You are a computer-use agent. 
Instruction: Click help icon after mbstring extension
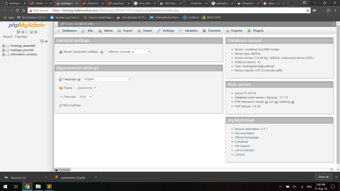pyautogui.click(x=293, y=102)
